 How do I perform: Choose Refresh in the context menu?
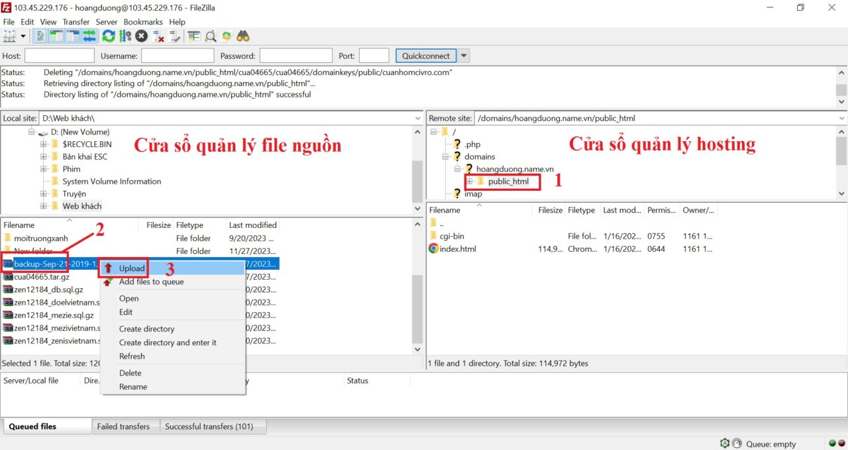(x=174, y=356)
